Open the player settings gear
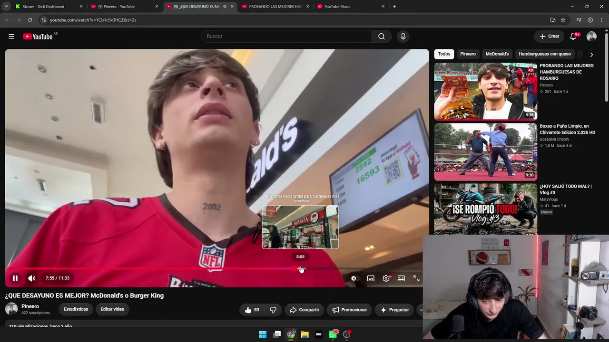This screenshot has width=609, height=342. coord(386,278)
